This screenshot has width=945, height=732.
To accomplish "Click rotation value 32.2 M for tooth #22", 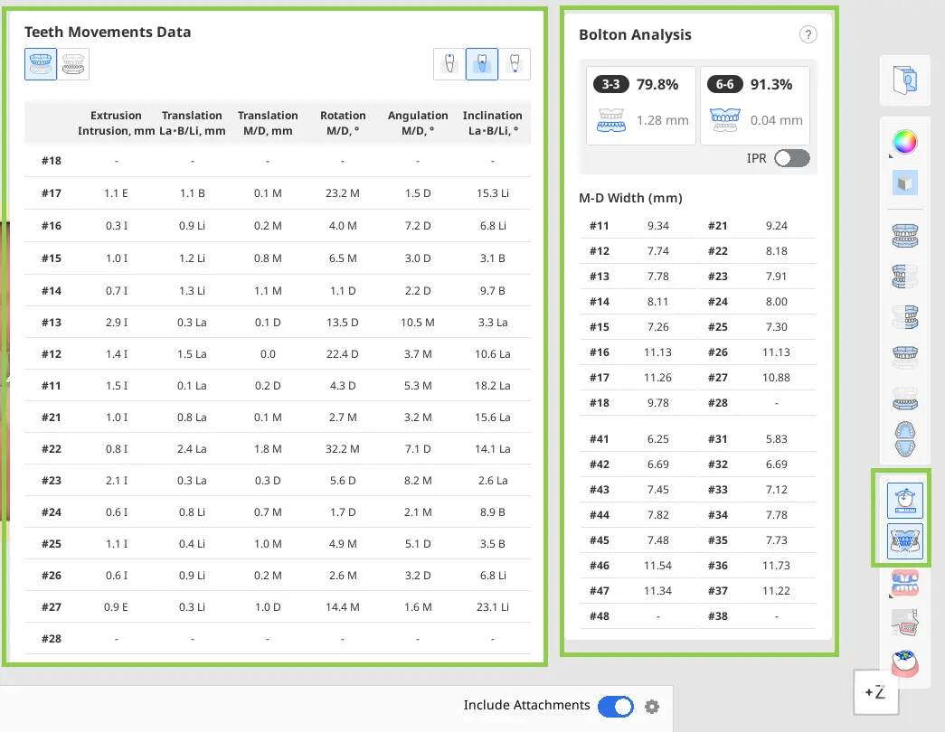I will pyautogui.click(x=343, y=449).
